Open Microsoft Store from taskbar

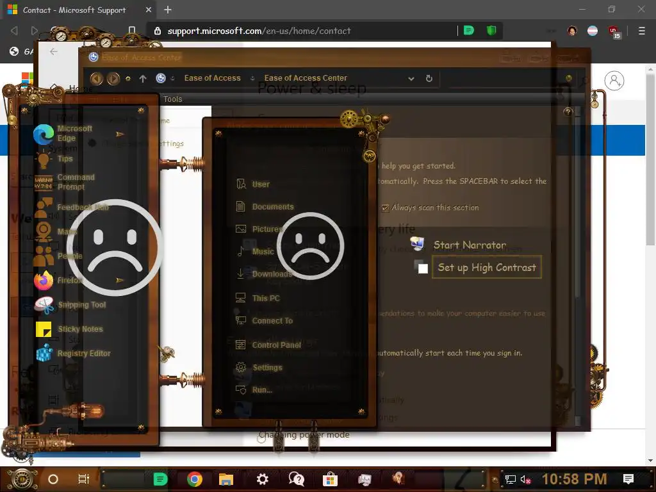[x=330, y=479]
